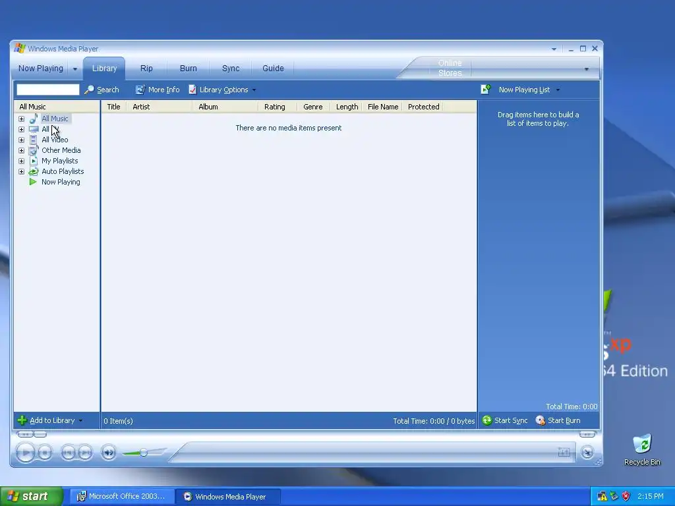Click the yellow warning tray icon
Viewport: 675px width, 506px height.
(x=602, y=496)
